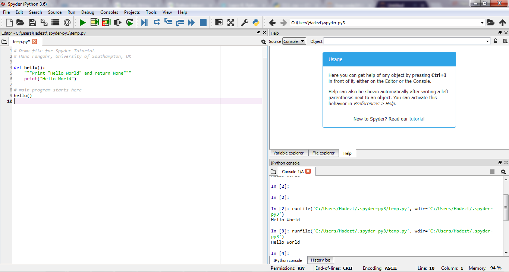
Task: Open PYTHONPATH manager Python logo icon
Action: tap(256, 22)
